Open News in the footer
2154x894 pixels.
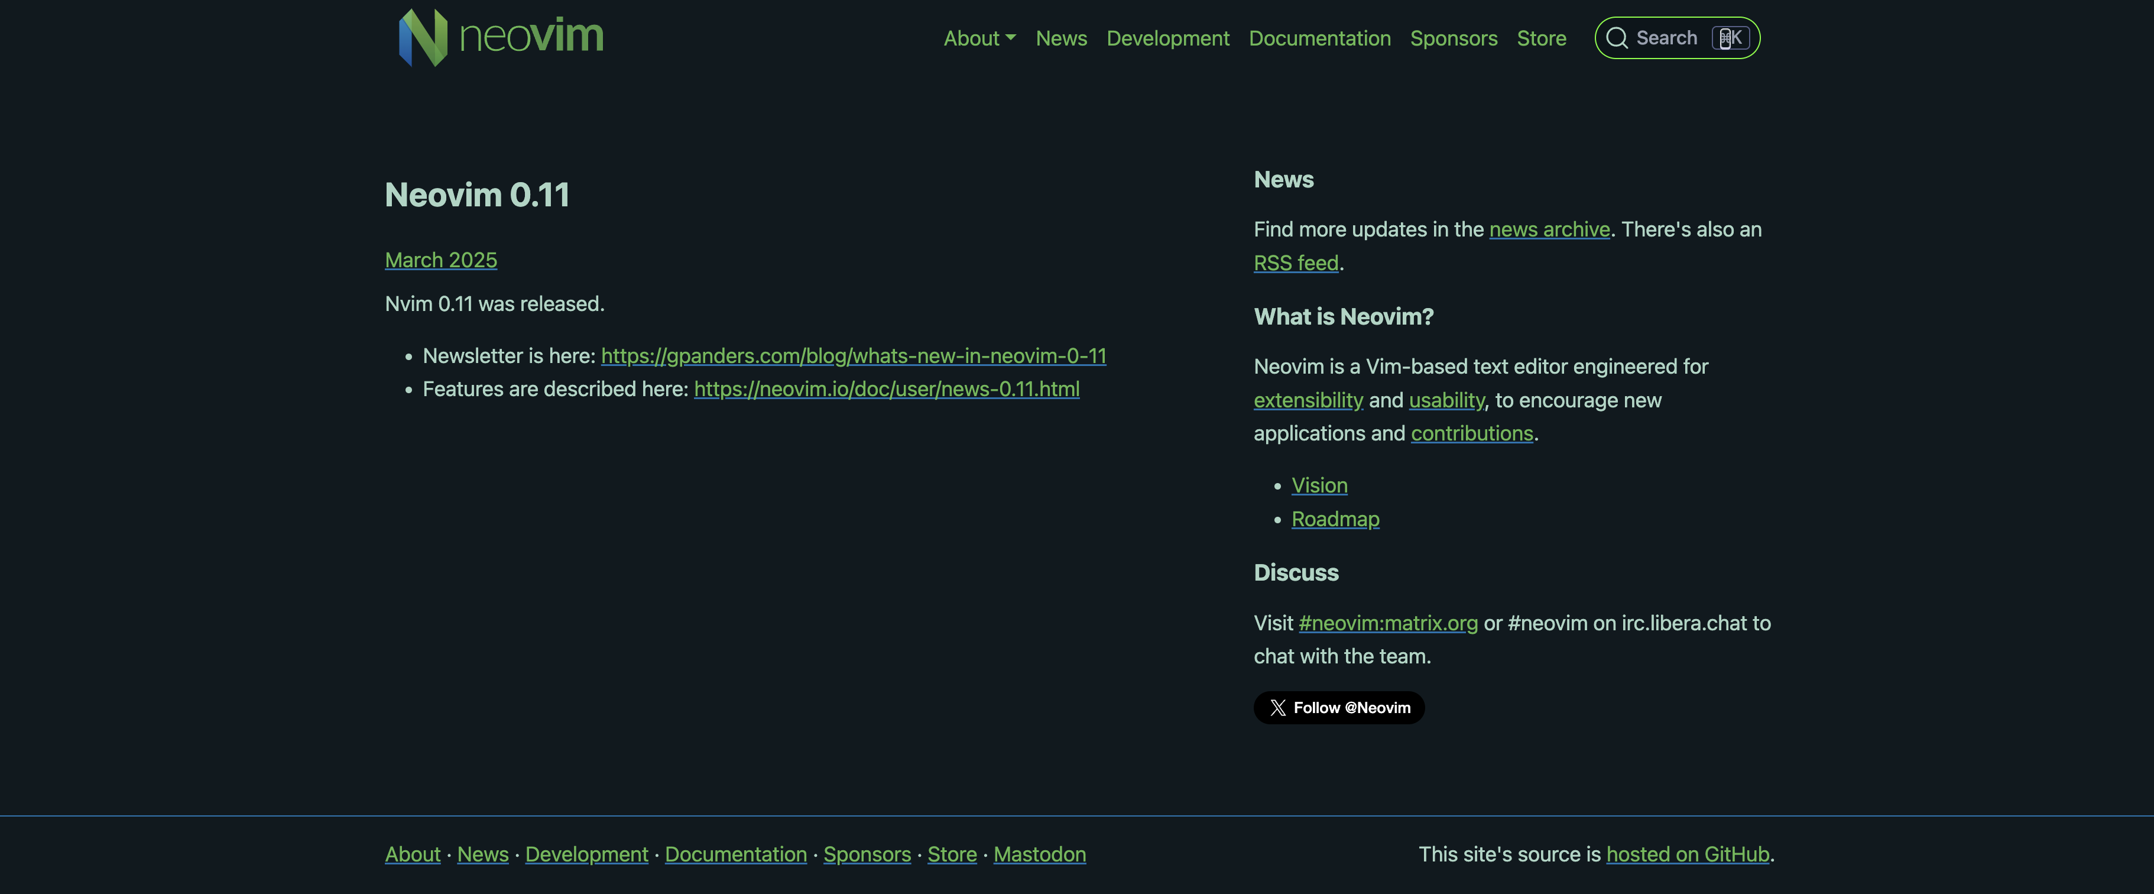coord(482,854)
